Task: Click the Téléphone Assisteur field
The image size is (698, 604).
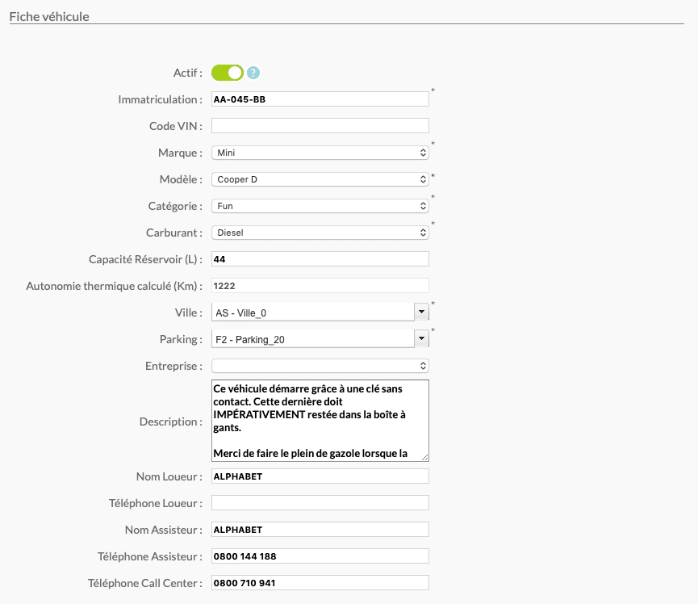Action: 320,556
